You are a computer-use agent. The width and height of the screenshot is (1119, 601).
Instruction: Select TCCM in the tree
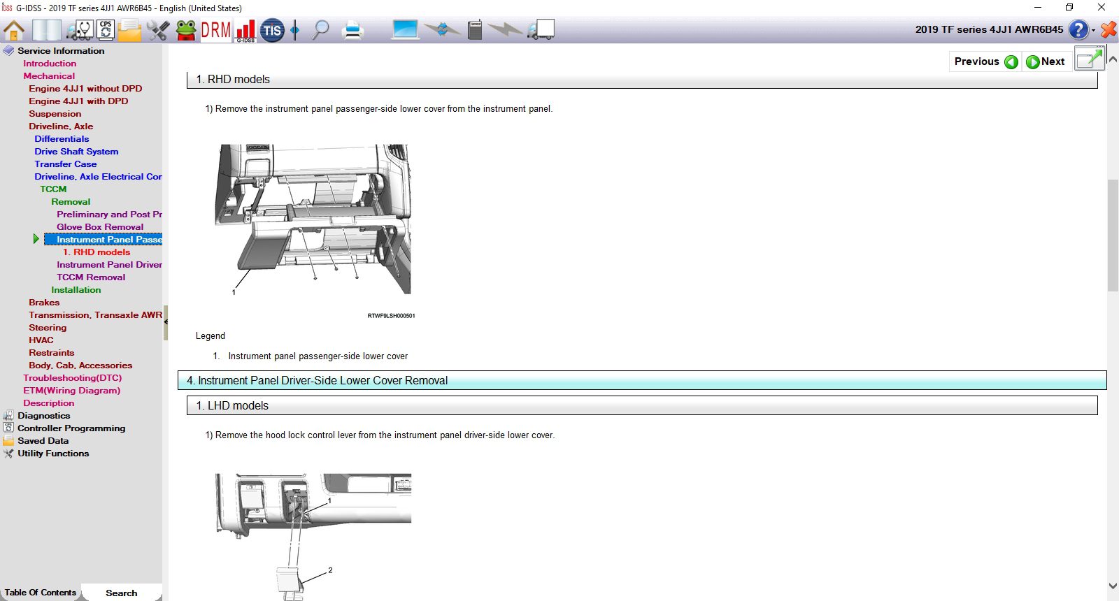(x=53, y=189)
